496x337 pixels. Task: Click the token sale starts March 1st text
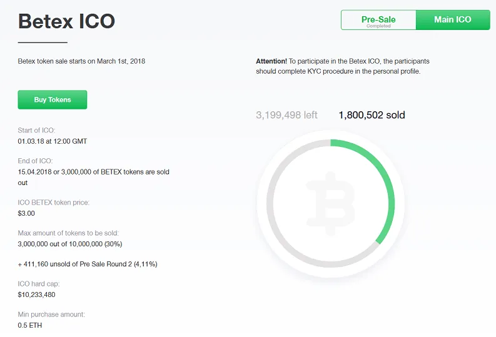coord(81,61)
